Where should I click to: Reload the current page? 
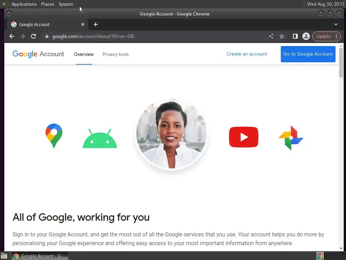[33, 36]
